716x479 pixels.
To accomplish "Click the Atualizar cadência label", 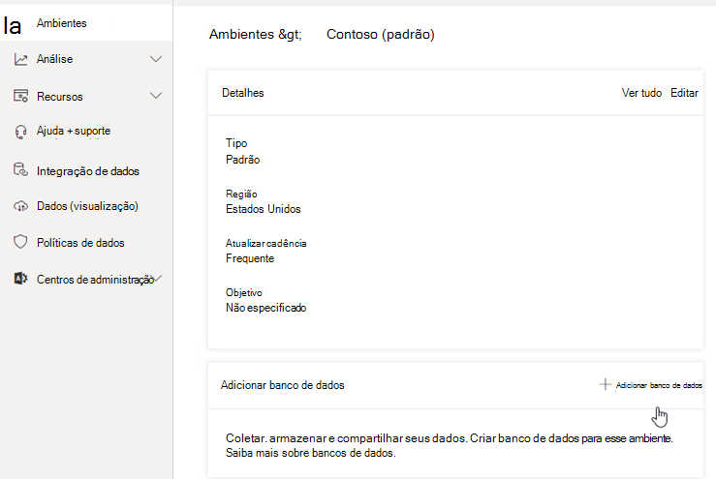I will (266, 243).
